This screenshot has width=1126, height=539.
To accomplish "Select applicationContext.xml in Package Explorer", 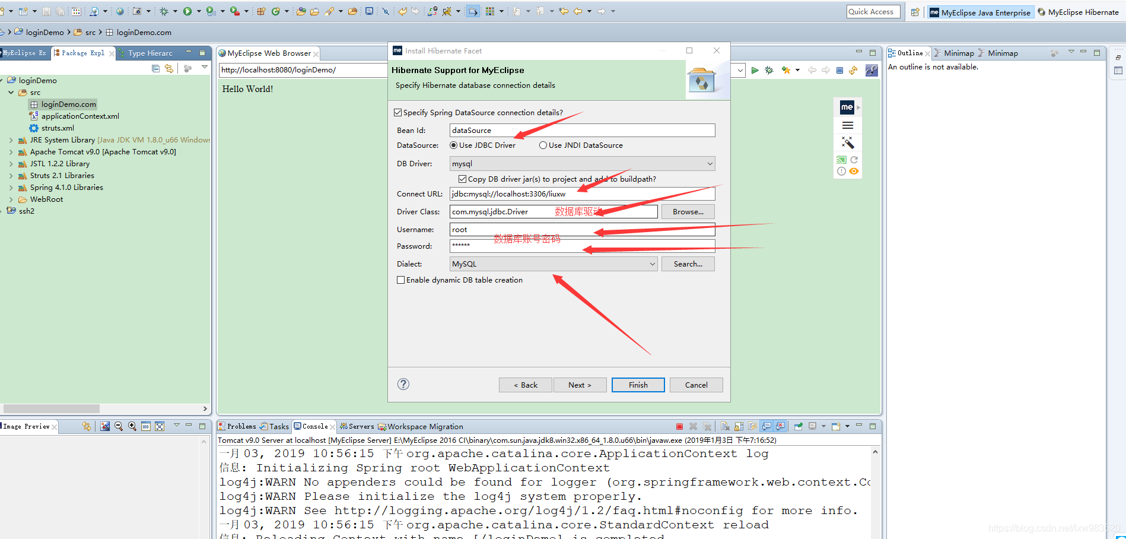I will (74, 116).
